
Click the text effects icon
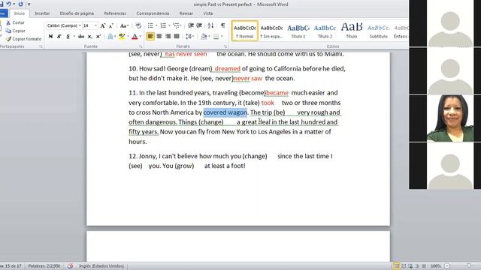[110, 37]
